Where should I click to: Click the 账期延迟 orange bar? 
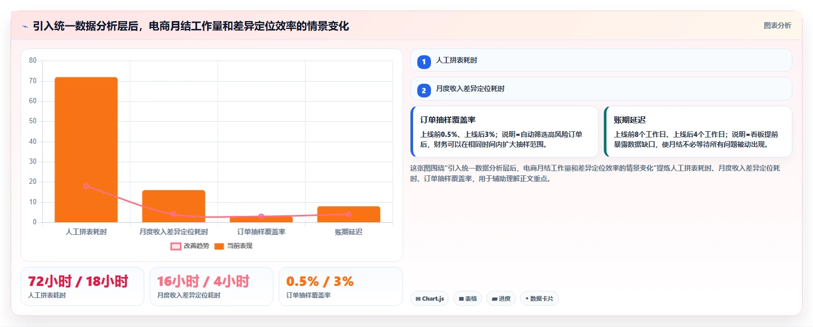[x=348, y=214]
